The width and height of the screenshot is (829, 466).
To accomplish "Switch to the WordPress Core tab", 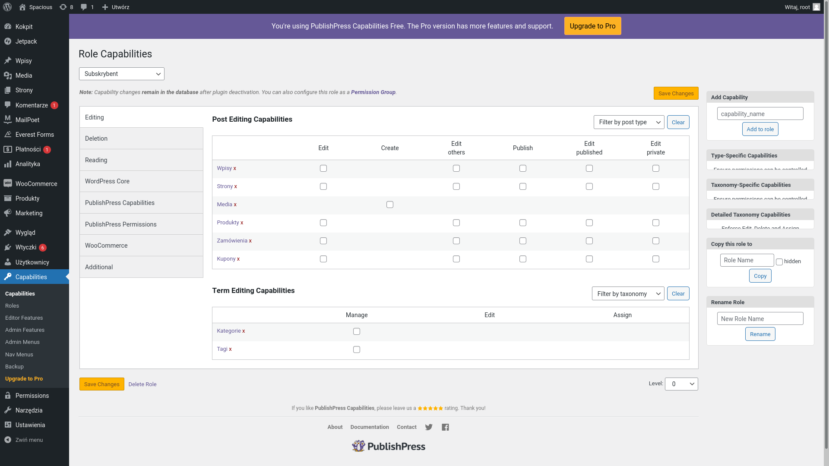I will 142,181.
